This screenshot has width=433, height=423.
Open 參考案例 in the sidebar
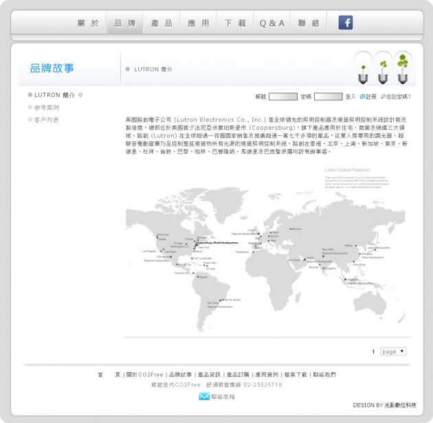click(46, 108)
